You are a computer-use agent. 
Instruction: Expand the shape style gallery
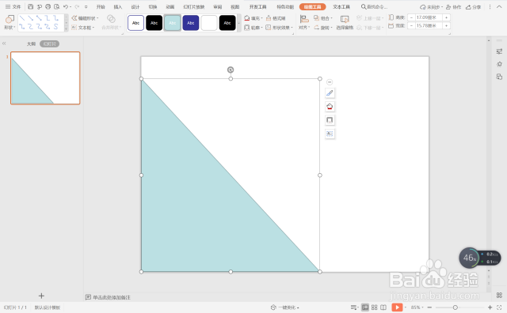(239, 23)
